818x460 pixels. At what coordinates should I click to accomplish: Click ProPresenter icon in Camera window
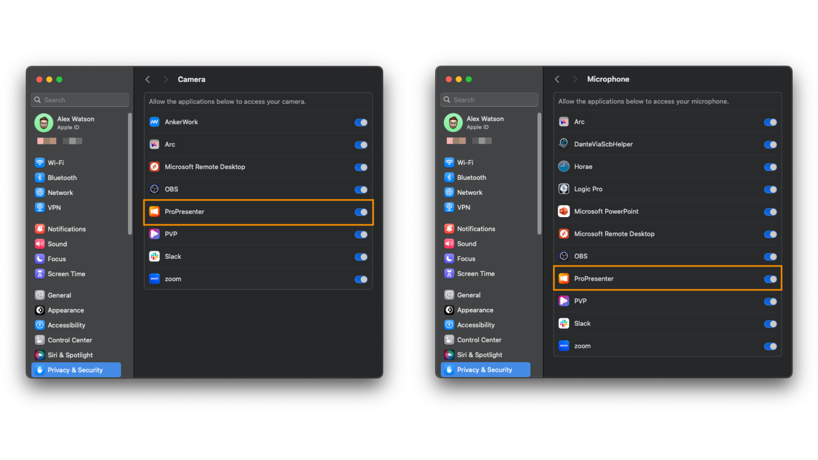click(154, 212)
